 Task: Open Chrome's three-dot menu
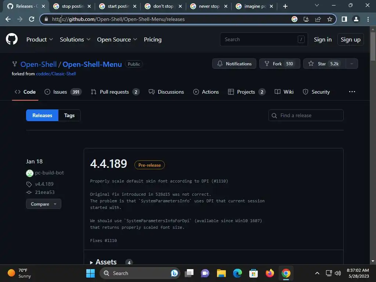click(368, 19)
